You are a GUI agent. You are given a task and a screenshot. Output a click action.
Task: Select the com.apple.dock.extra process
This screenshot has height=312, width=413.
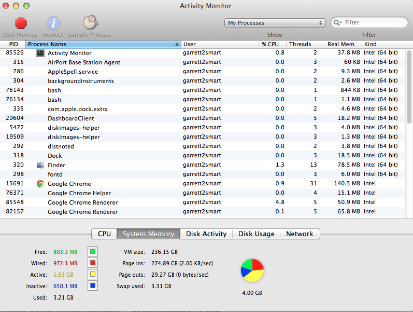point(203,109)
